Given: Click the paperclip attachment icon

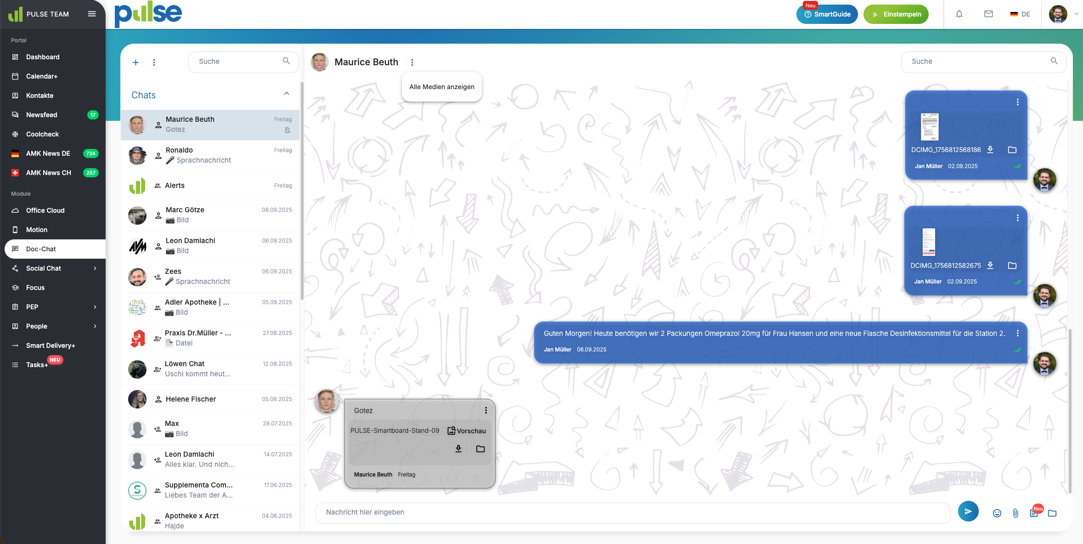Looking at the screenshot, I should (x=1015, y=513).
